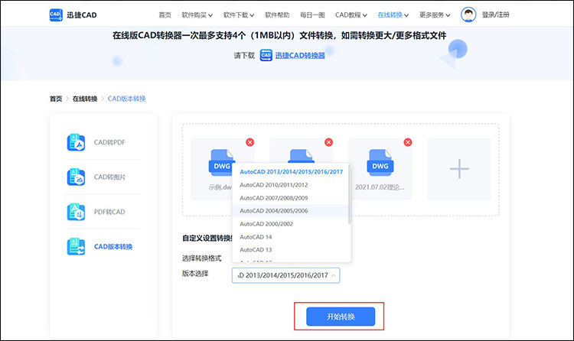
Task: Click the PDF转CAD sidebar icon
Action: pyautogui.click(x=76, y=212)
